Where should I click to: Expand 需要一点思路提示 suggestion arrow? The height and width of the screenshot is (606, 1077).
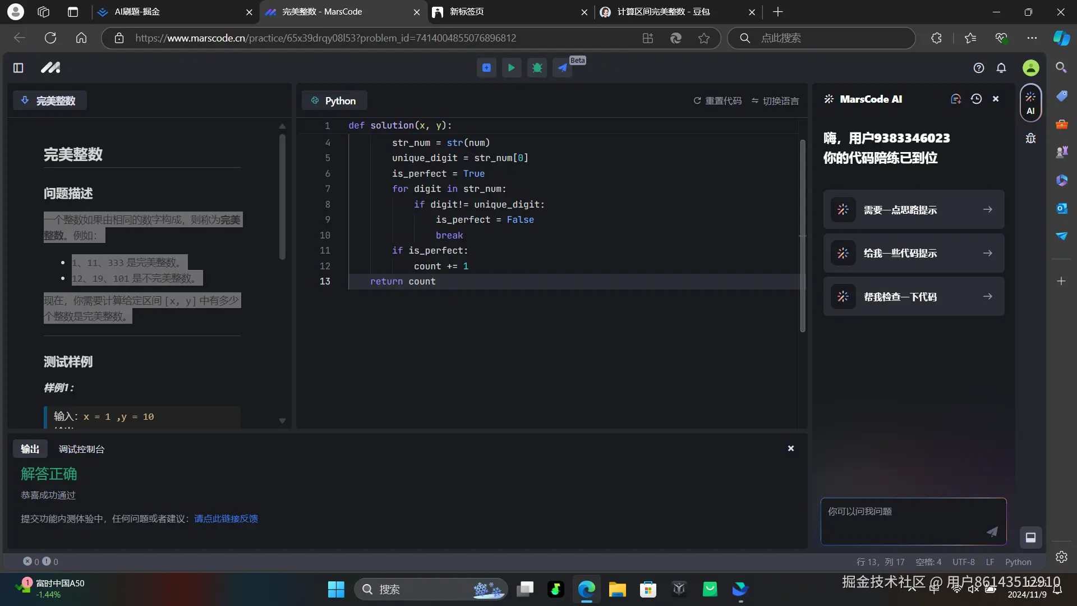pos(987,209)
